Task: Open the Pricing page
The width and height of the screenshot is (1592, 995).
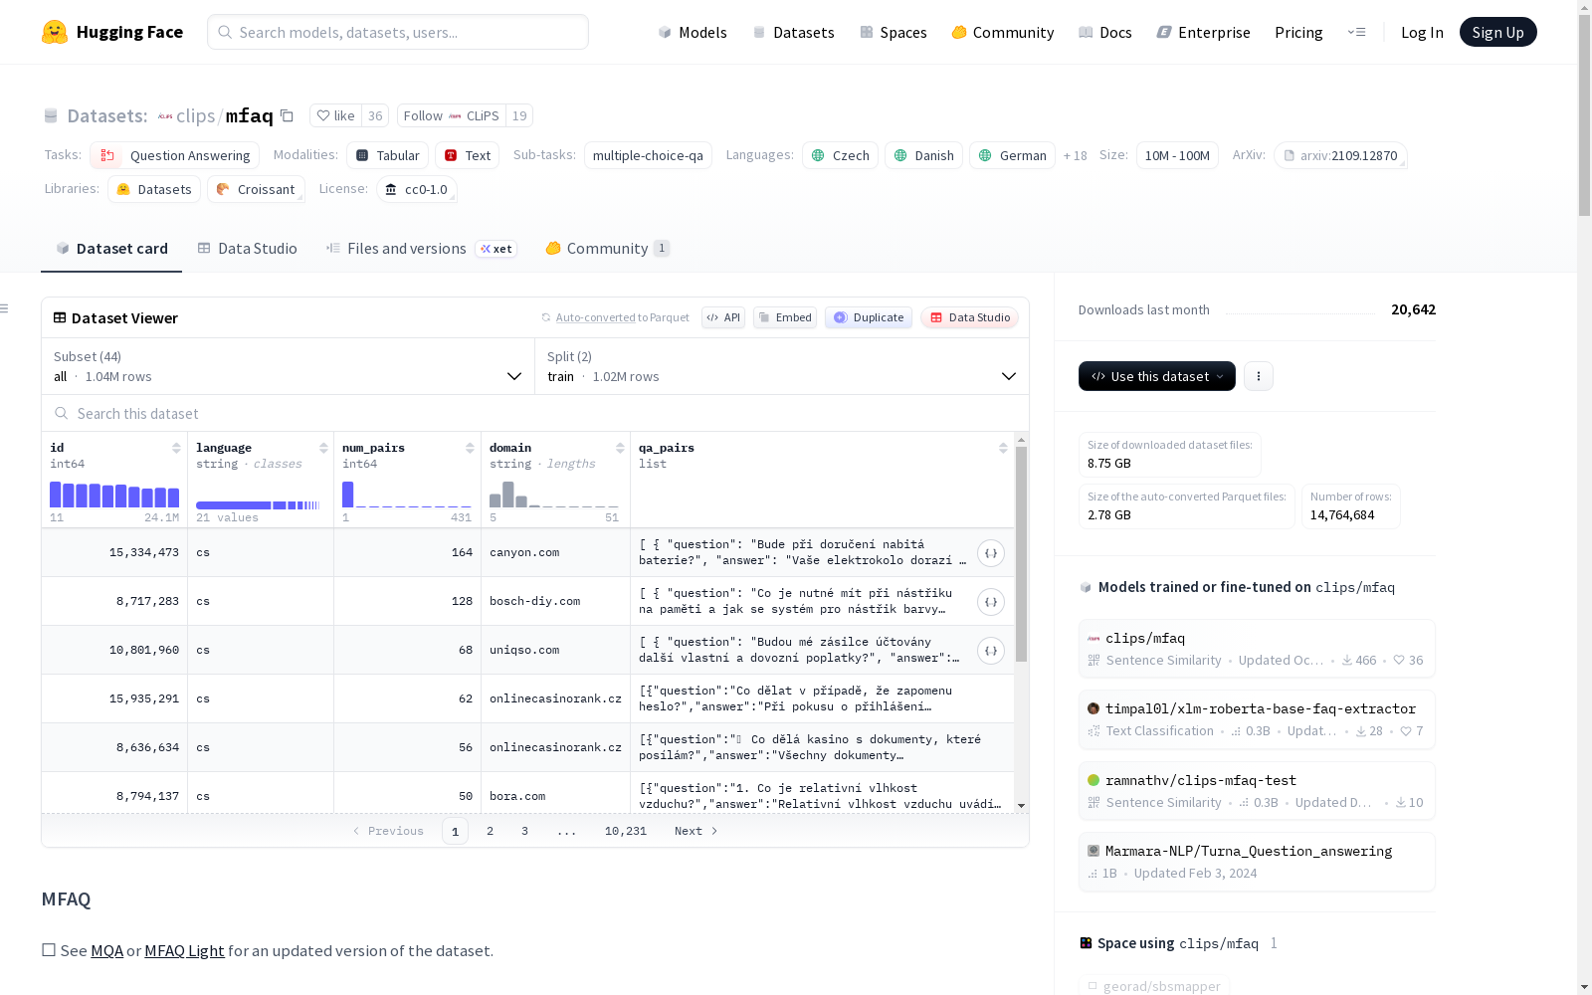Action: coord(1298,32)
